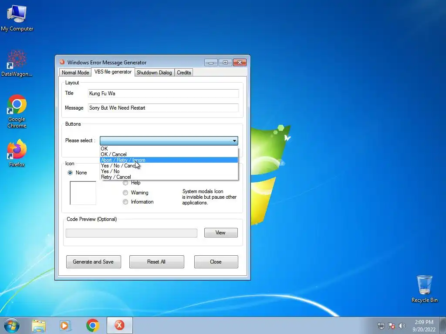This screenshot has height=334, width=446.
Task: Choose Yes / No option
Action: click(169, 171)
